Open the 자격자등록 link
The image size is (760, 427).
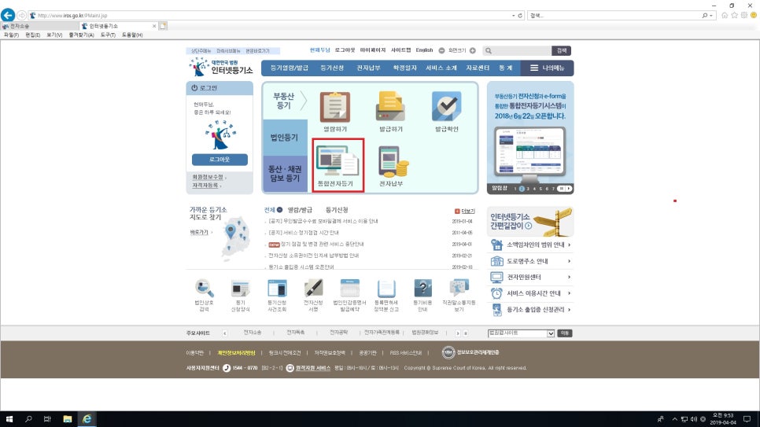point(205,186)
